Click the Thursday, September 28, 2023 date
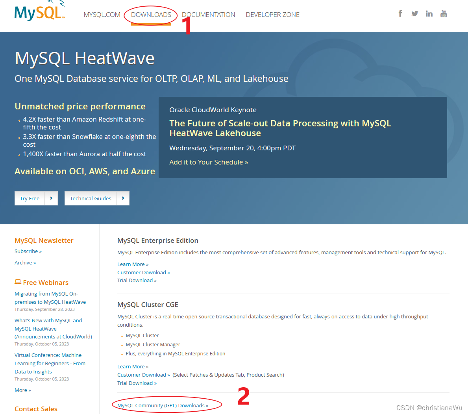Screen dimensions: 468x414 pos(44,309)
